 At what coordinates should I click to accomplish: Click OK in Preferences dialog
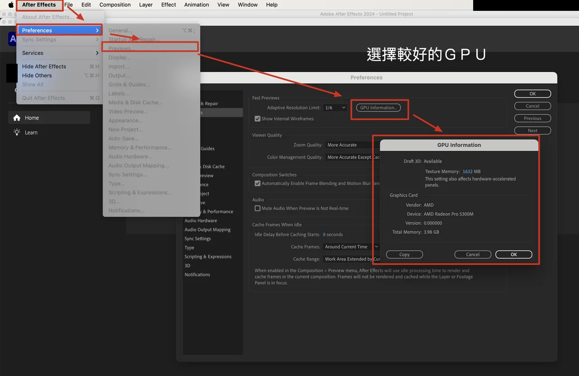[x=532, y=94]
